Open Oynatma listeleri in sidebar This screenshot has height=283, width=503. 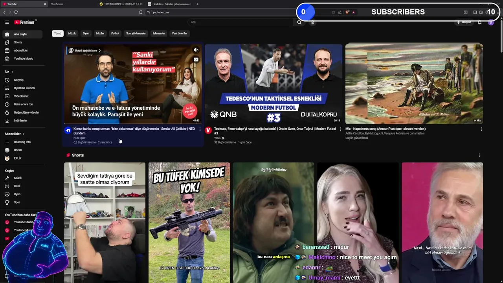pyautogui.click(x=23, y=88)
